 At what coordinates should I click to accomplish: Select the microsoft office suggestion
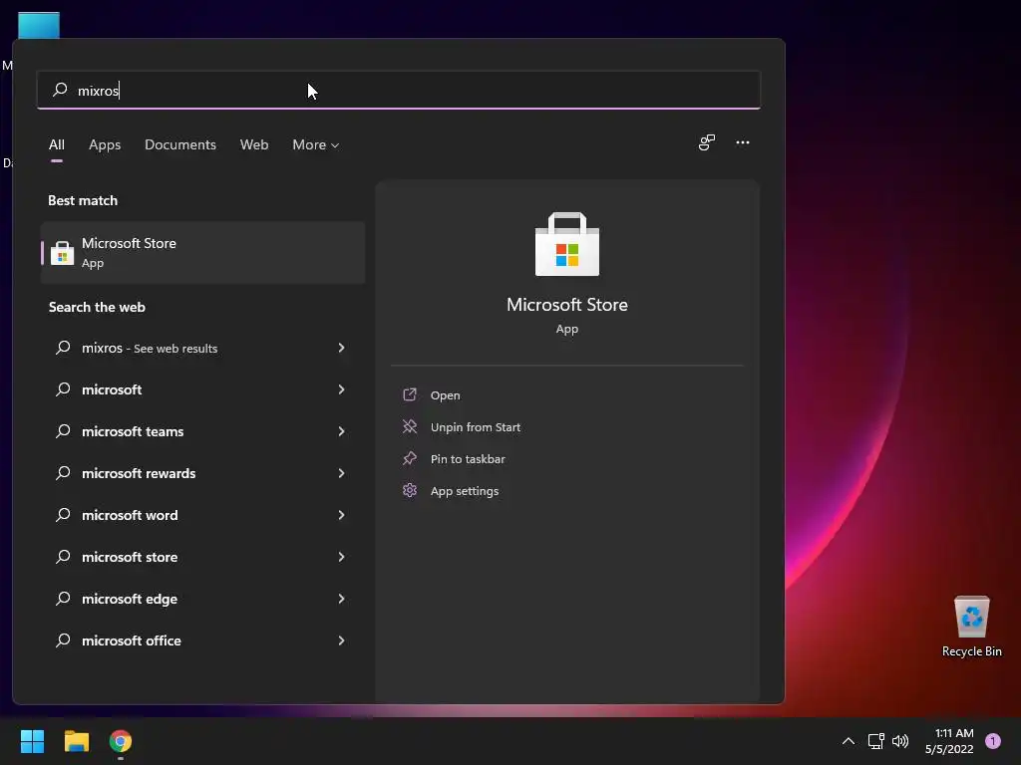click(202, 640)
